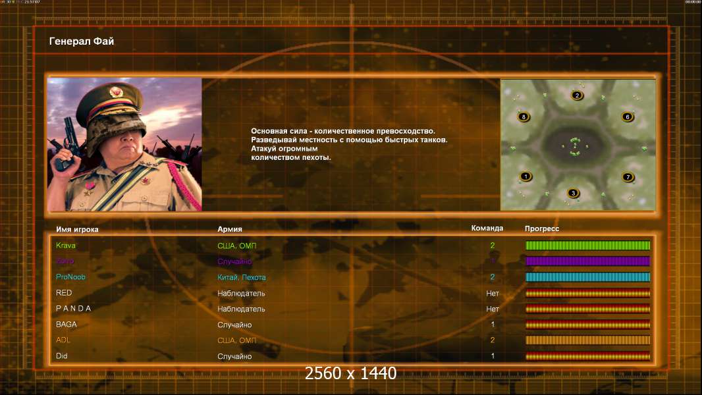Click 'Наблюдатель' in RED's row
702x395 pixels.
tap(241, 294)
